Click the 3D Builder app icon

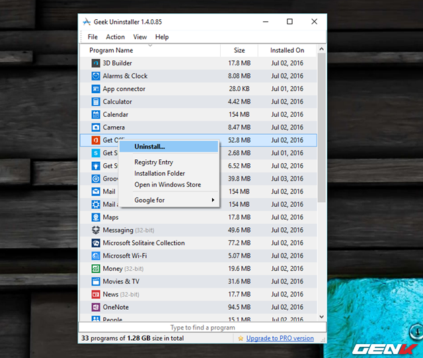tap(96, 63)
